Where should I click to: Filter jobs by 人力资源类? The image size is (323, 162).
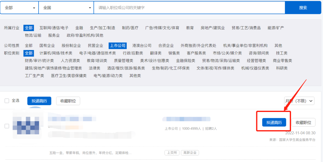coord(71,61)
